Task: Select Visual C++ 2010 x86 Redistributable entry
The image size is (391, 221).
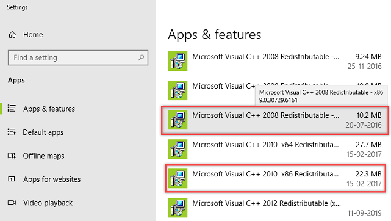Action: [x=275, y=178]
